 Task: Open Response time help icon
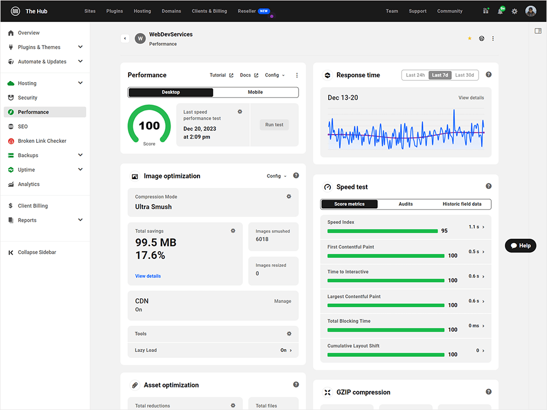tap(488, 75)
